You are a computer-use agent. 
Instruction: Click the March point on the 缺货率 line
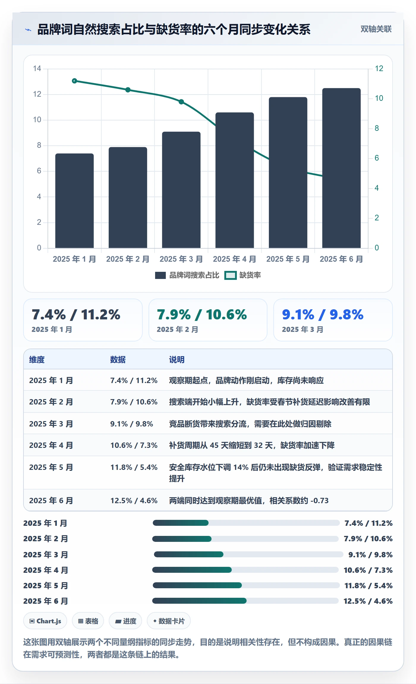(181, 102)
